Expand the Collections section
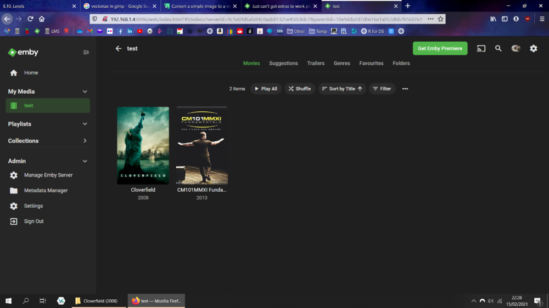Screen dimensions: 549x308 tap(85, 141)
